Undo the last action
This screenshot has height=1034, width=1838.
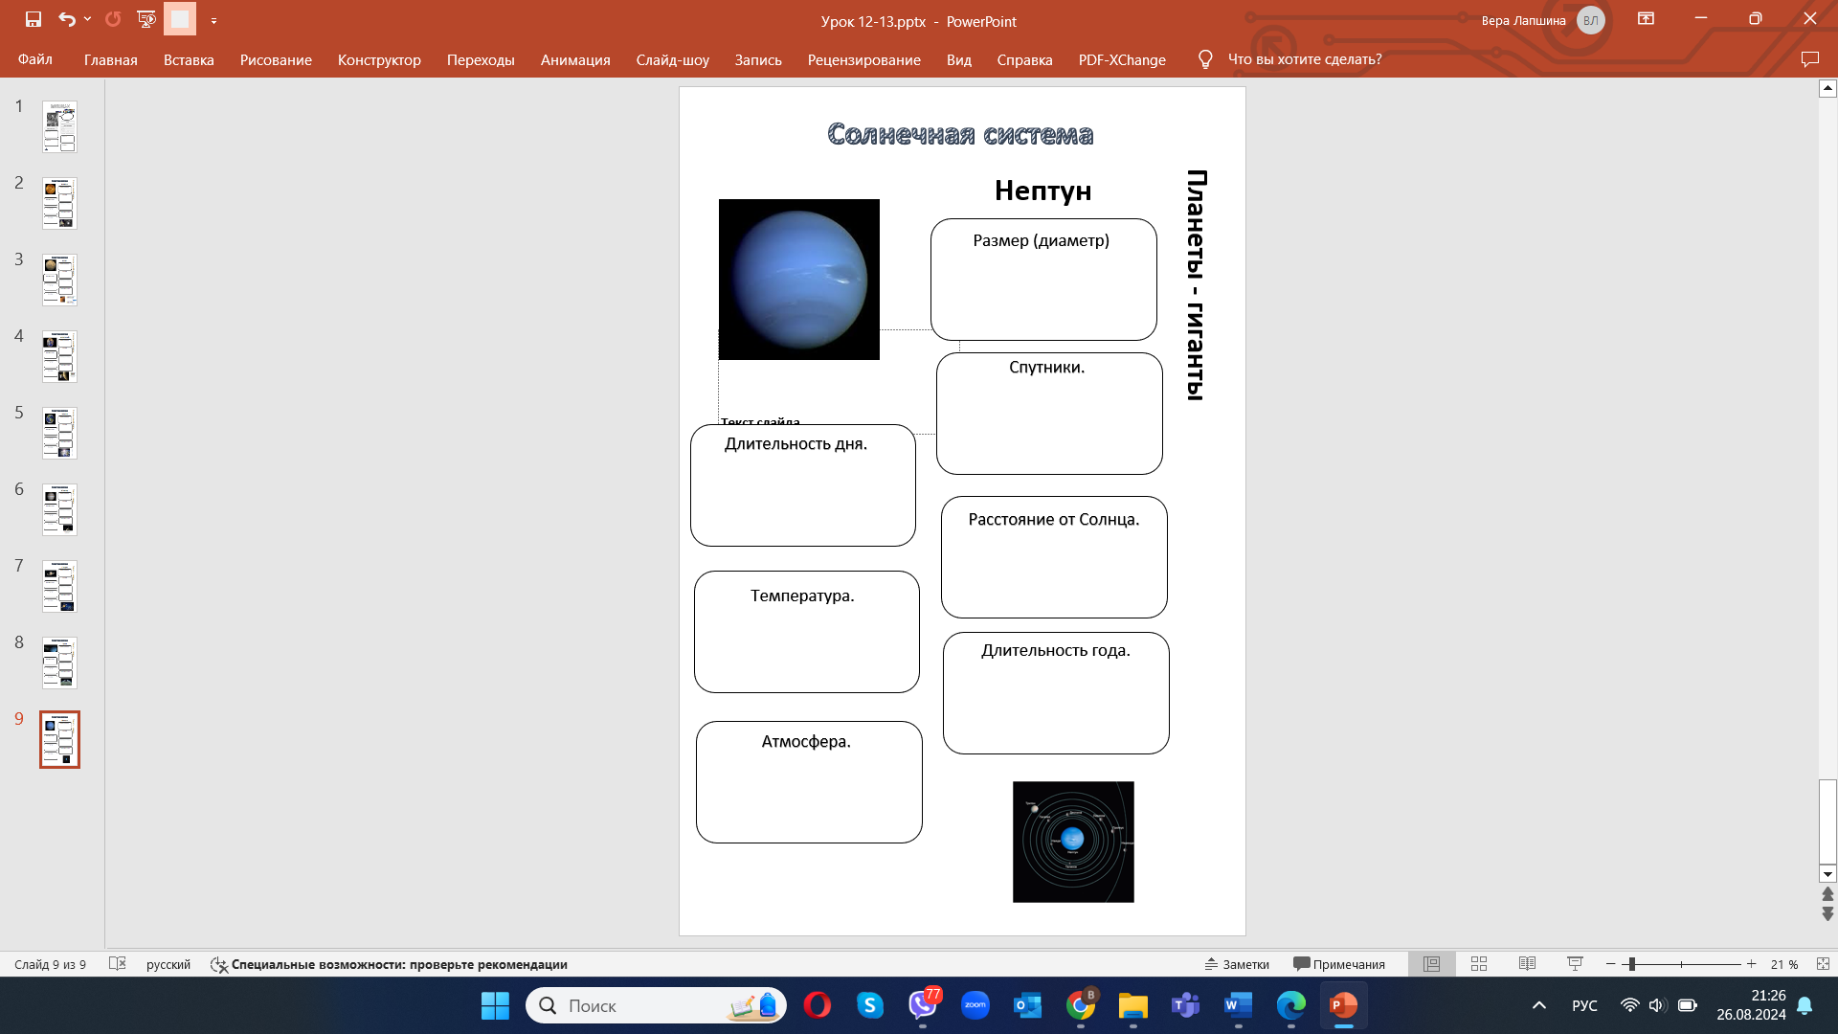click(x=66, y=19)
